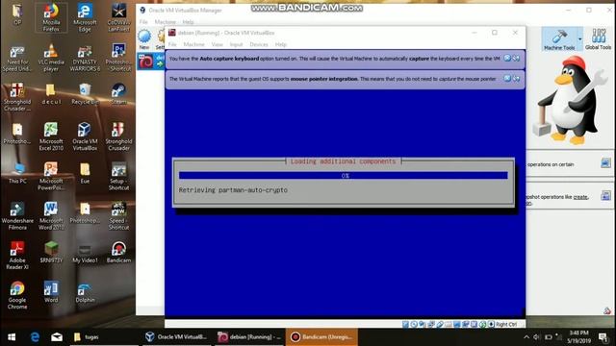This screenshot has height=346, width=616.
Task: Click New button in VirtualBox Manager toolbar
Action: pos(144,39)
